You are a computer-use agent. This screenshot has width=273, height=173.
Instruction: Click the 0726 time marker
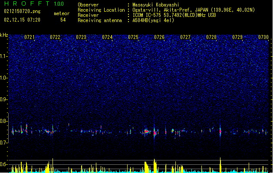point(159,37)
